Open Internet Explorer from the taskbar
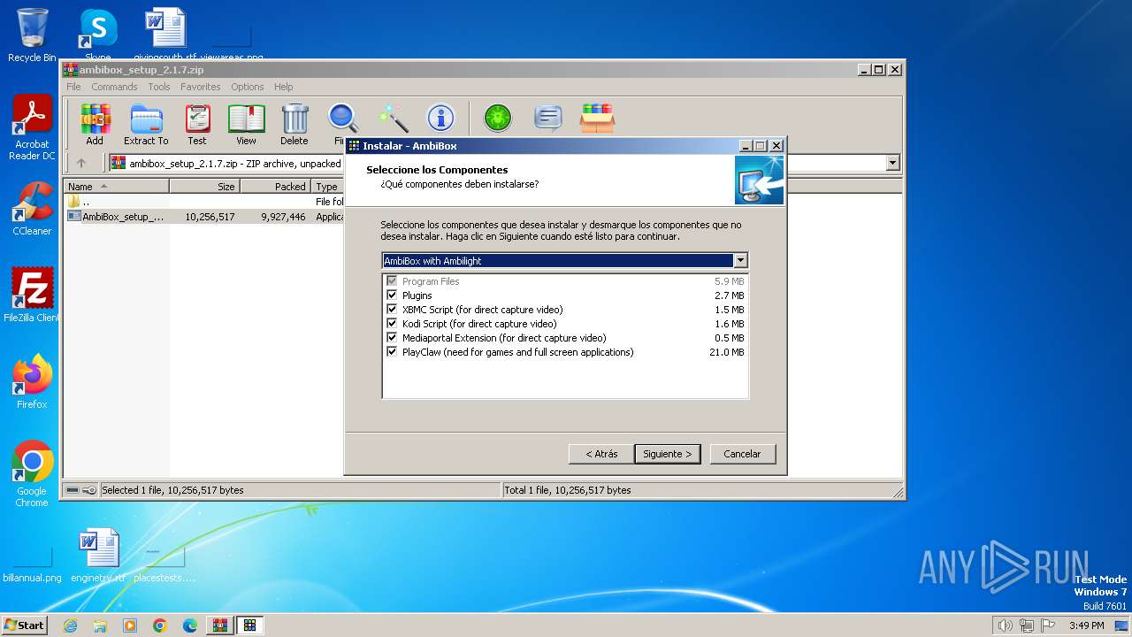 [70, 625]
